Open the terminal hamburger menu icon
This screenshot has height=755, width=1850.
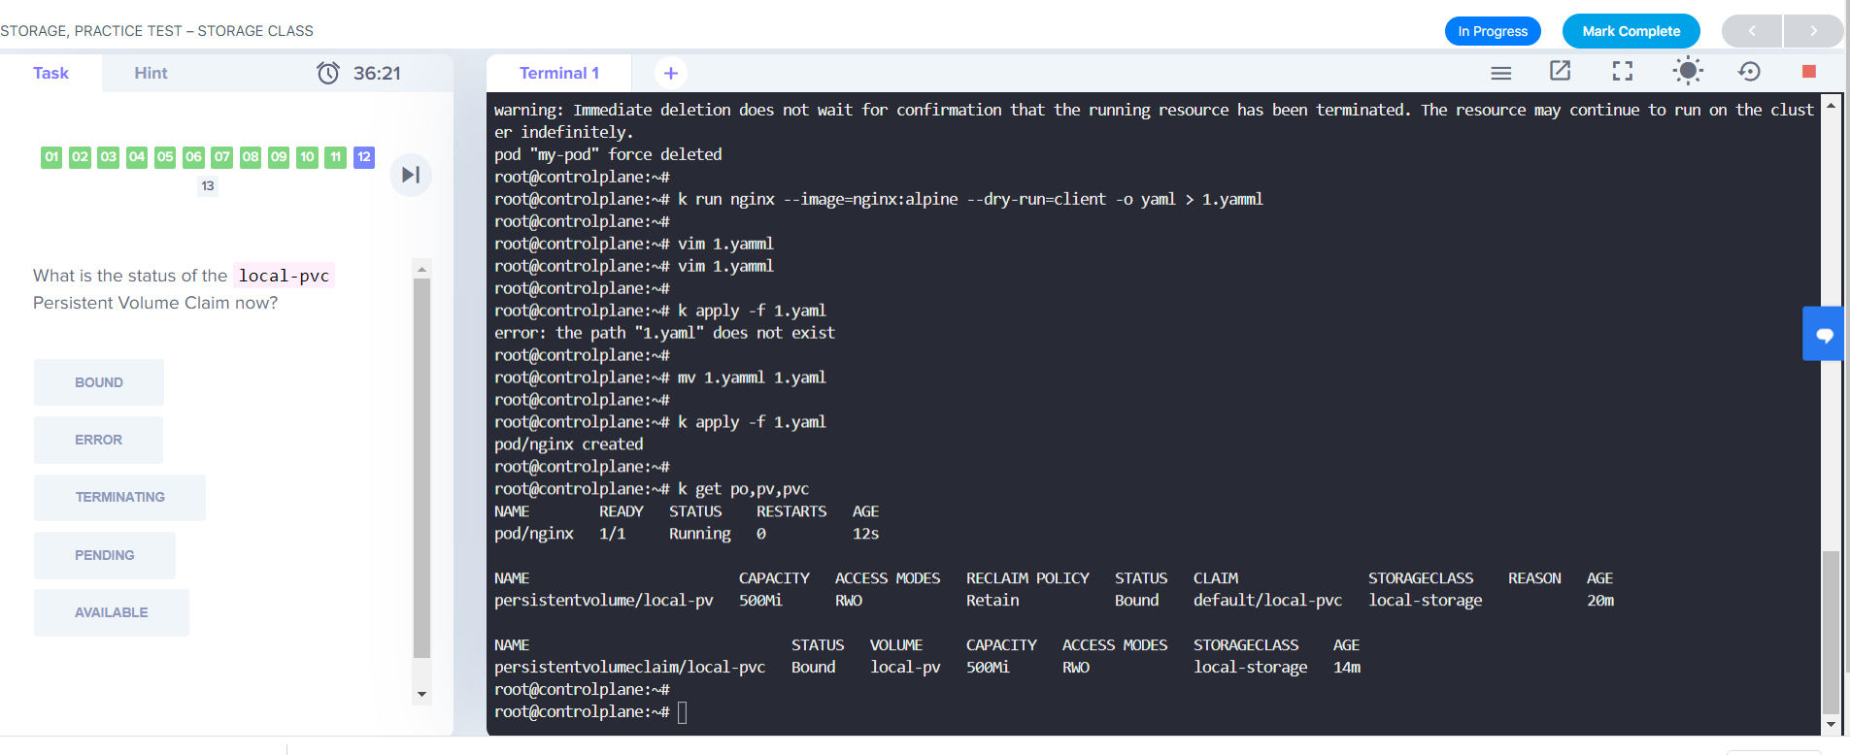coord(1500,73)
